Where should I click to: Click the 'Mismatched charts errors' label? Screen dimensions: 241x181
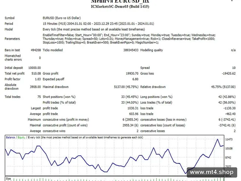click(13, 58)
